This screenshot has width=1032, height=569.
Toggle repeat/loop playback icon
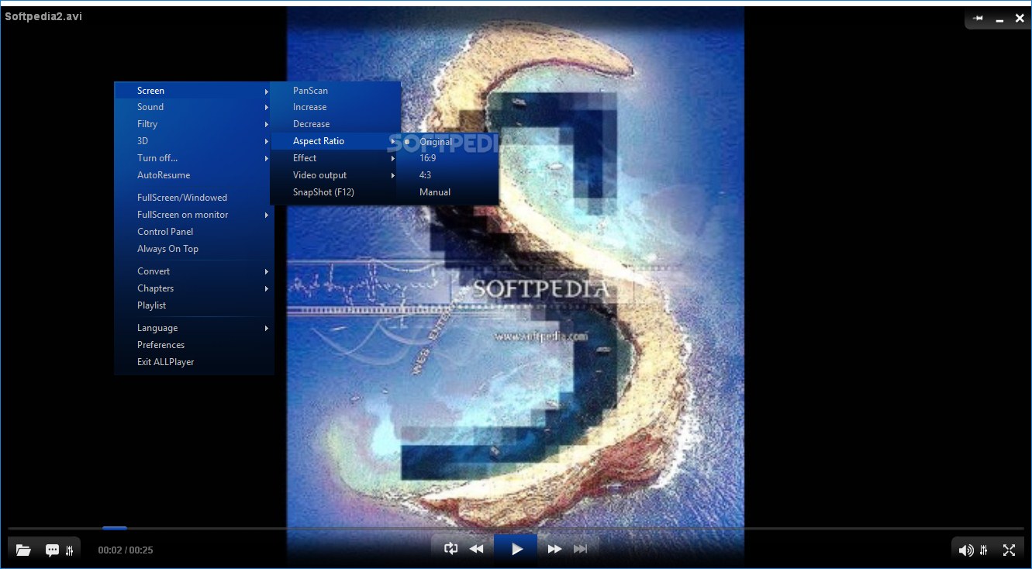pos(451,549)
